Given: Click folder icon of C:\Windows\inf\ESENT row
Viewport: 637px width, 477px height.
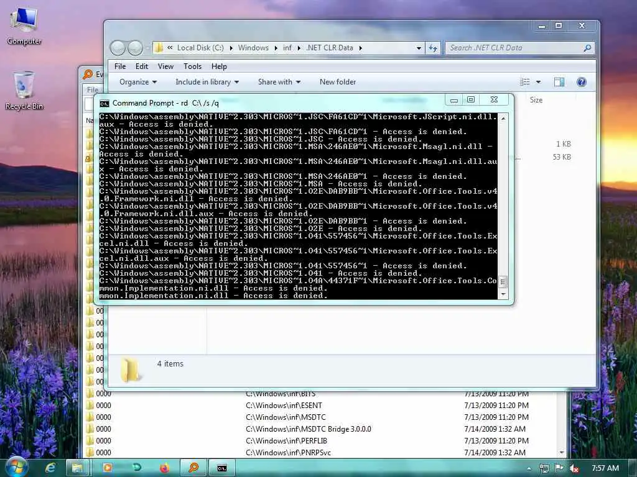Looking at the screenshot, I should 90,405.
